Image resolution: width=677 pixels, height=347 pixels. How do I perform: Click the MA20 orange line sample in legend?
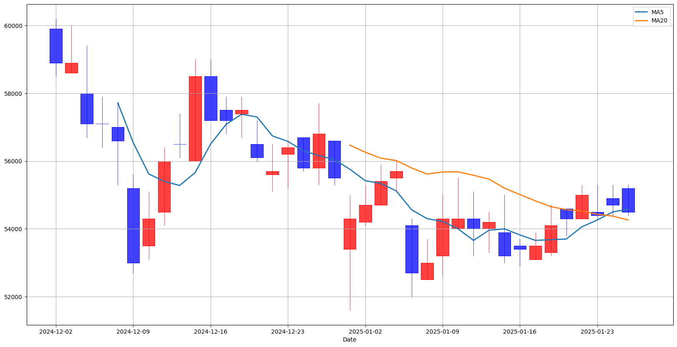point(642,20)
